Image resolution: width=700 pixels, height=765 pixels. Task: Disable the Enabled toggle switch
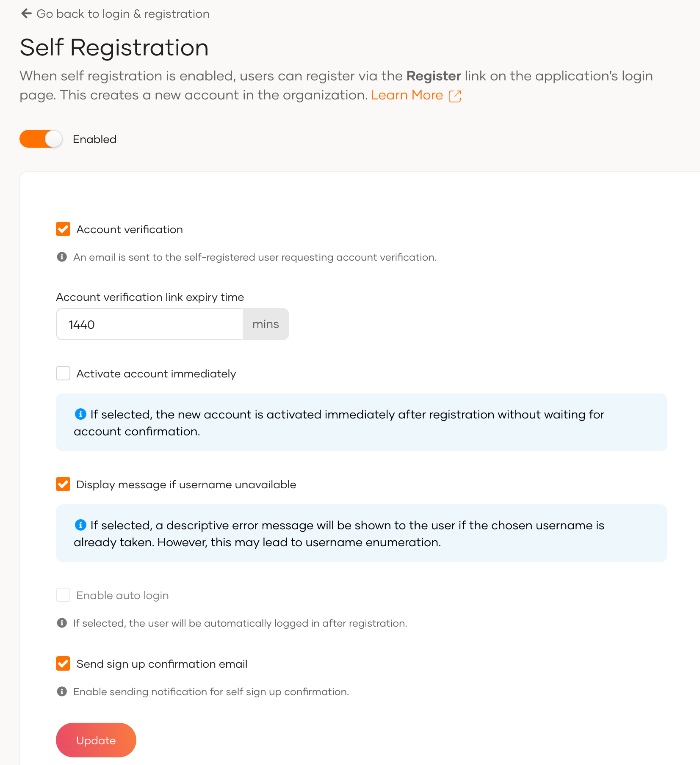41,139
